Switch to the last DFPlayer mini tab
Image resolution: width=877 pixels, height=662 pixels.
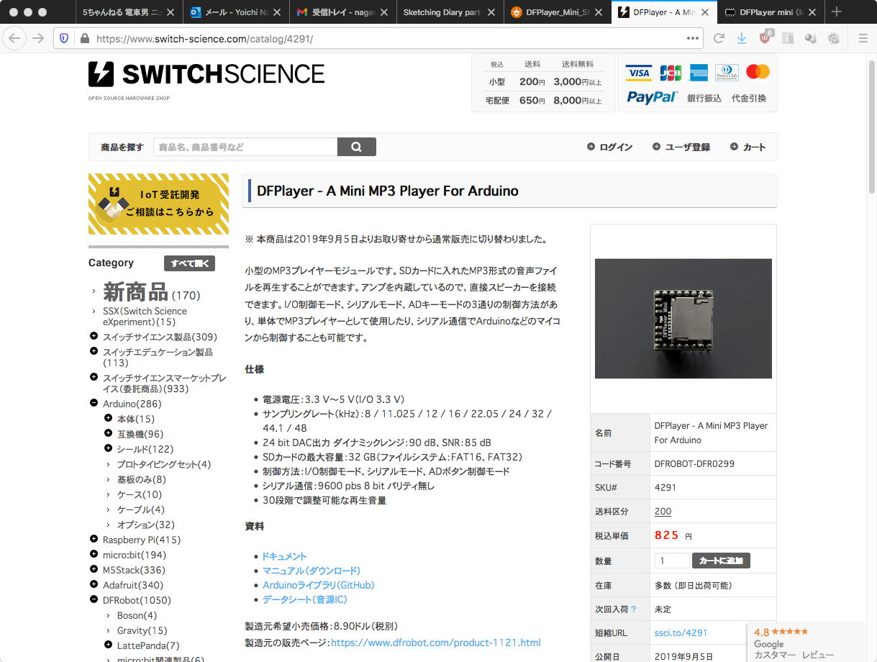[x=769, y=12]
